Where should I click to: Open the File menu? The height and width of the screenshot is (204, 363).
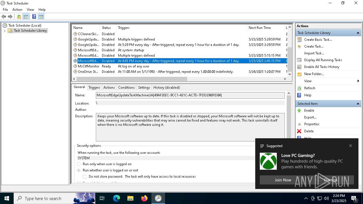(x=5, y=10)
